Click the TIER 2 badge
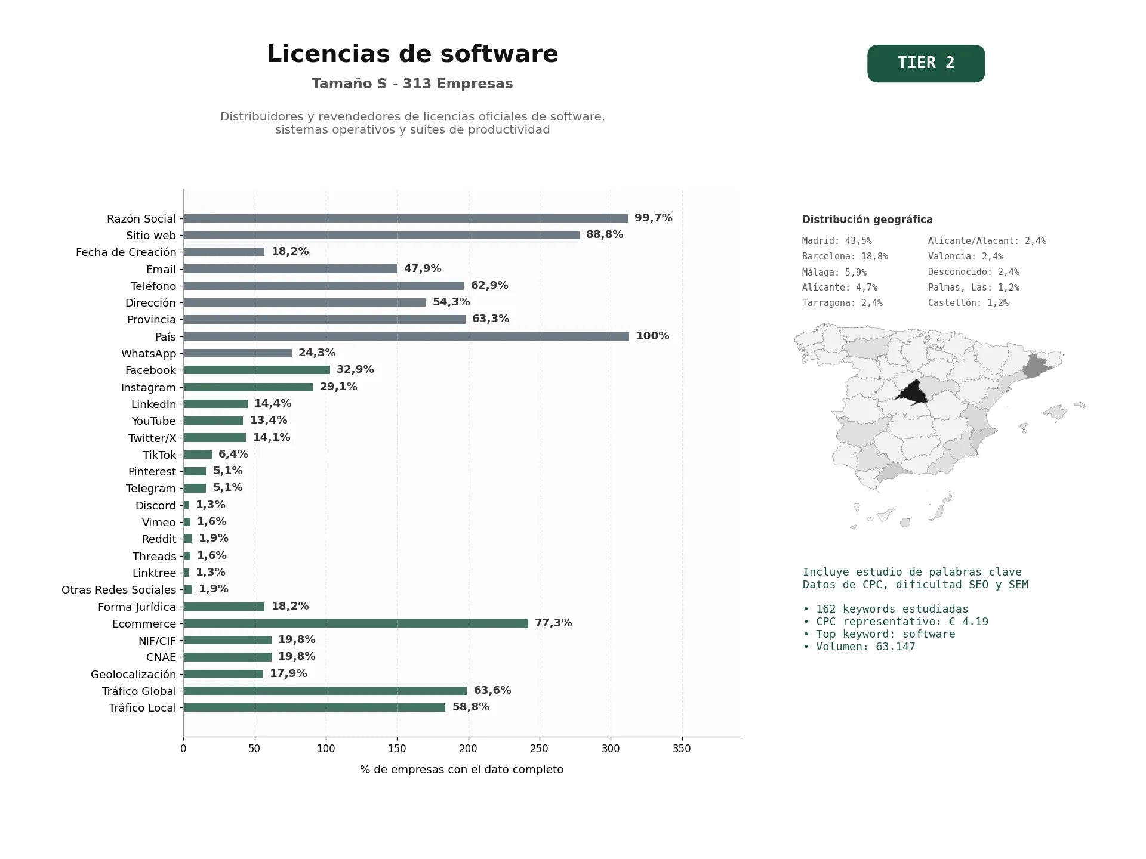1146x859 pixels. [x=926, y=63]
